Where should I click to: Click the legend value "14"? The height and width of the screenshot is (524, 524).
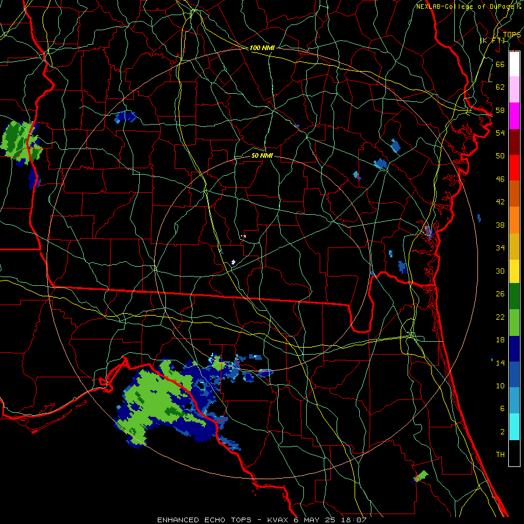(500, 363)
